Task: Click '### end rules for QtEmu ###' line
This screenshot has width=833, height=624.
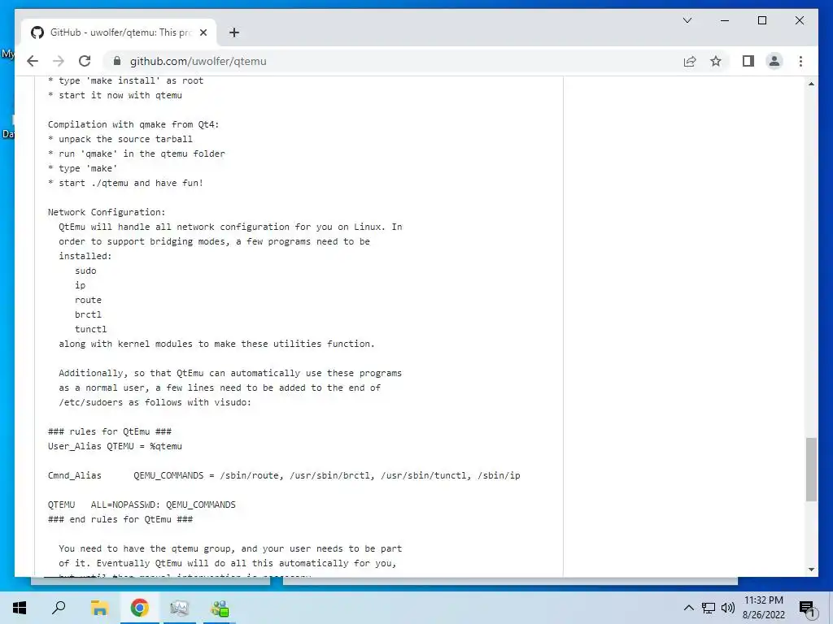Action: tap(120, 519)
